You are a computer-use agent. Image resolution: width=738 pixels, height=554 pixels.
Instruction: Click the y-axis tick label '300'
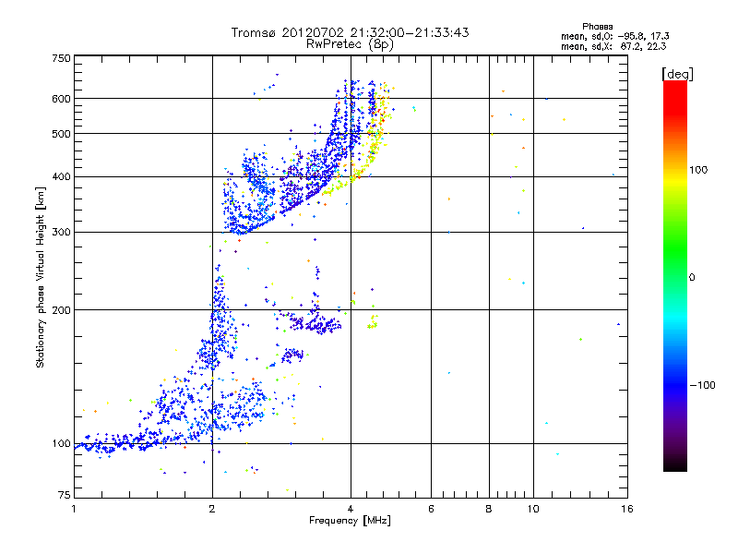[61, 233]
